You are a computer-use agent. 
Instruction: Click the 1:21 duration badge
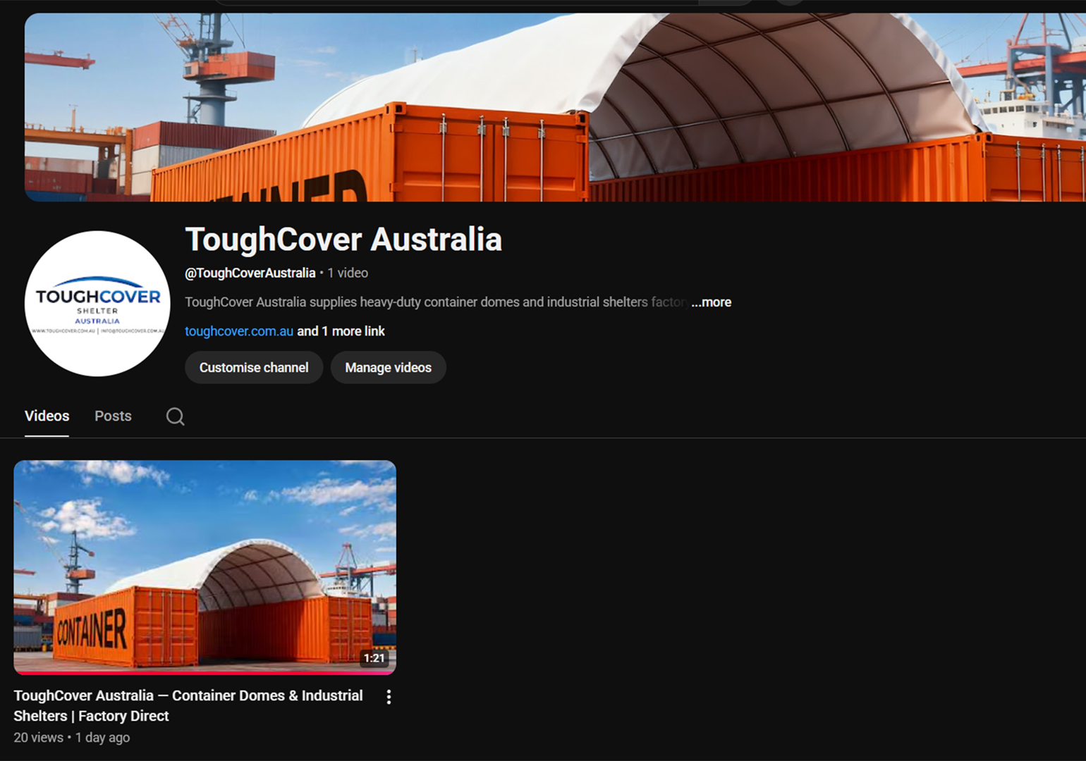tap(374, 658)
